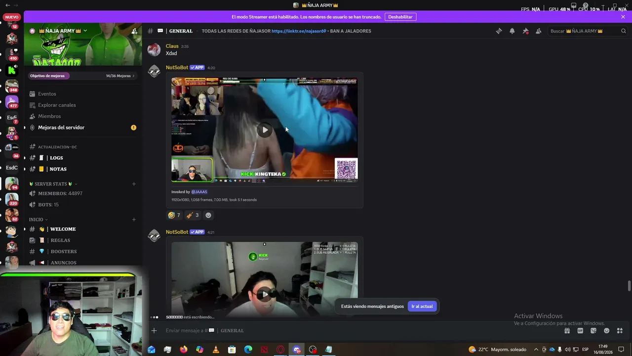Open the threads icon in channel header
632x356 pixels.
[499, 31]
